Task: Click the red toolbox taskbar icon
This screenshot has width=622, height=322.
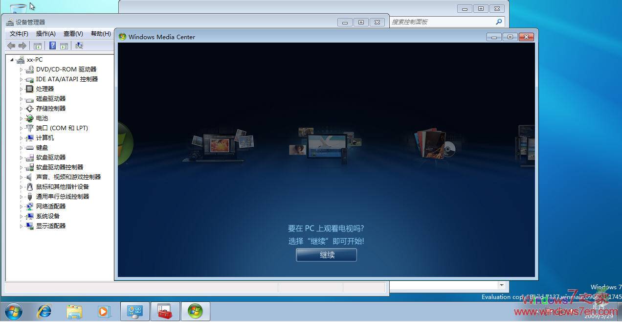Action: coord(165,311)
